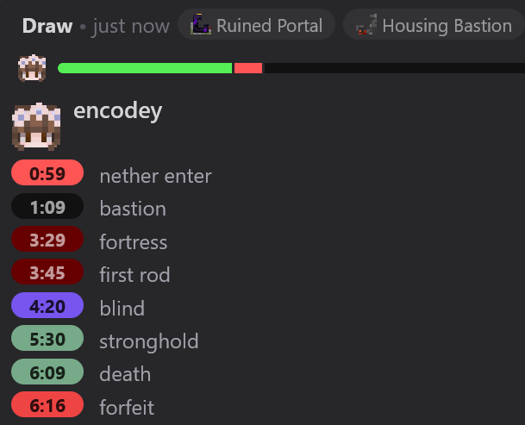Image resolution: width=525 pixels, height=425 pixels.
Task: Open encodey's large avatar
Action: 36,127
